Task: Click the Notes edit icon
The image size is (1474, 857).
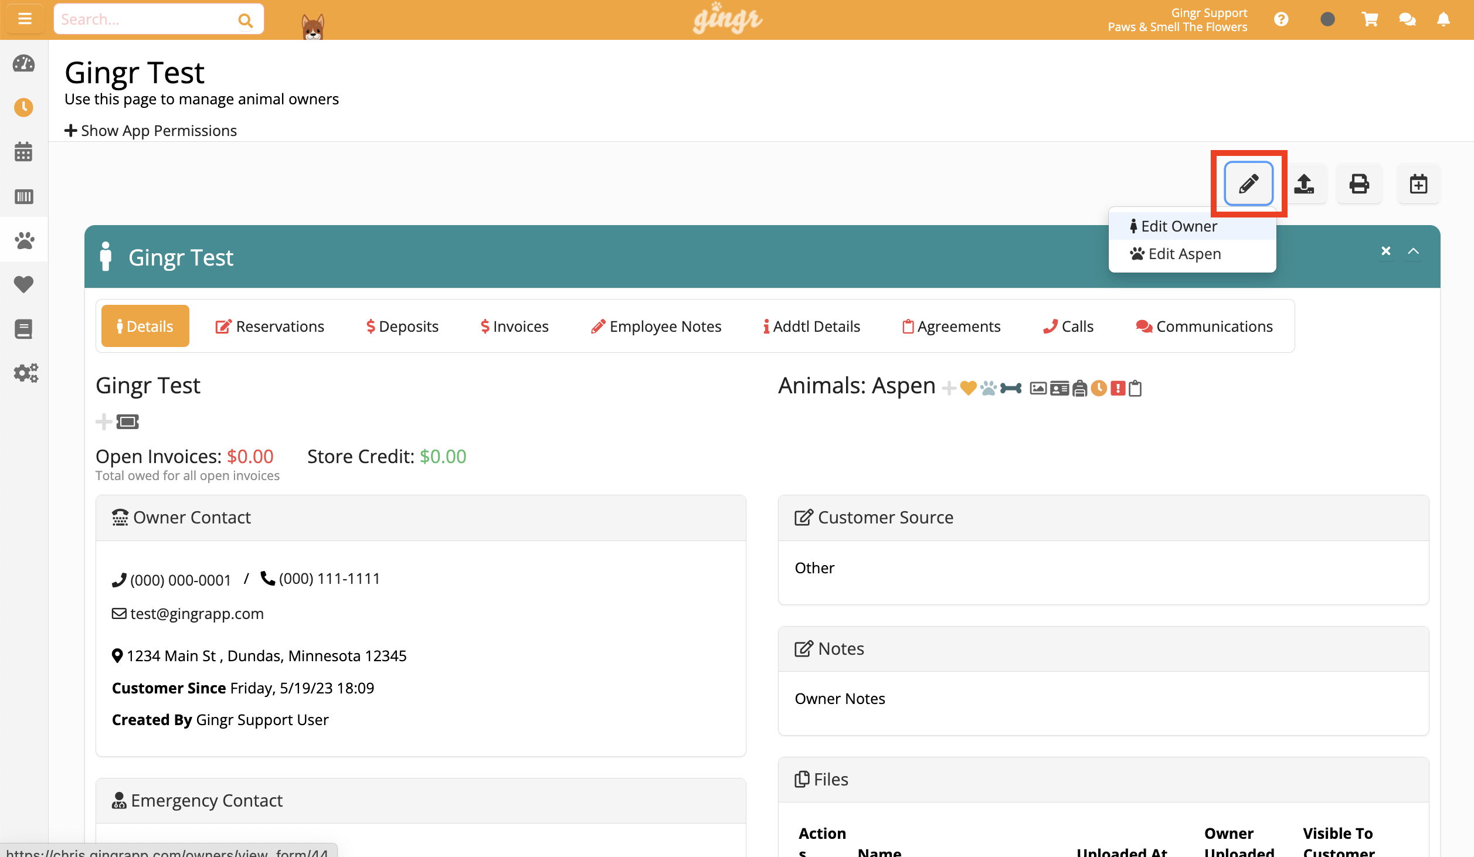Action: pos(804,648)
